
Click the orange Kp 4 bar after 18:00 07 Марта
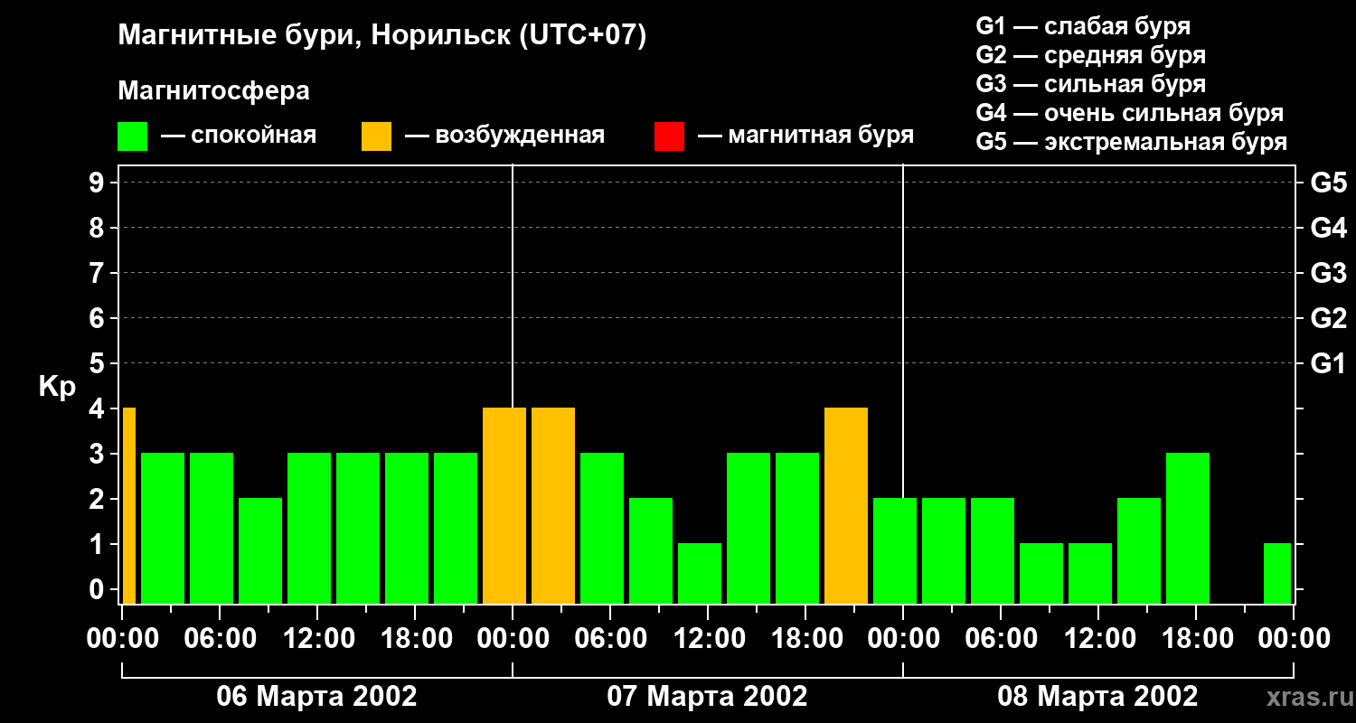(846, 505)
